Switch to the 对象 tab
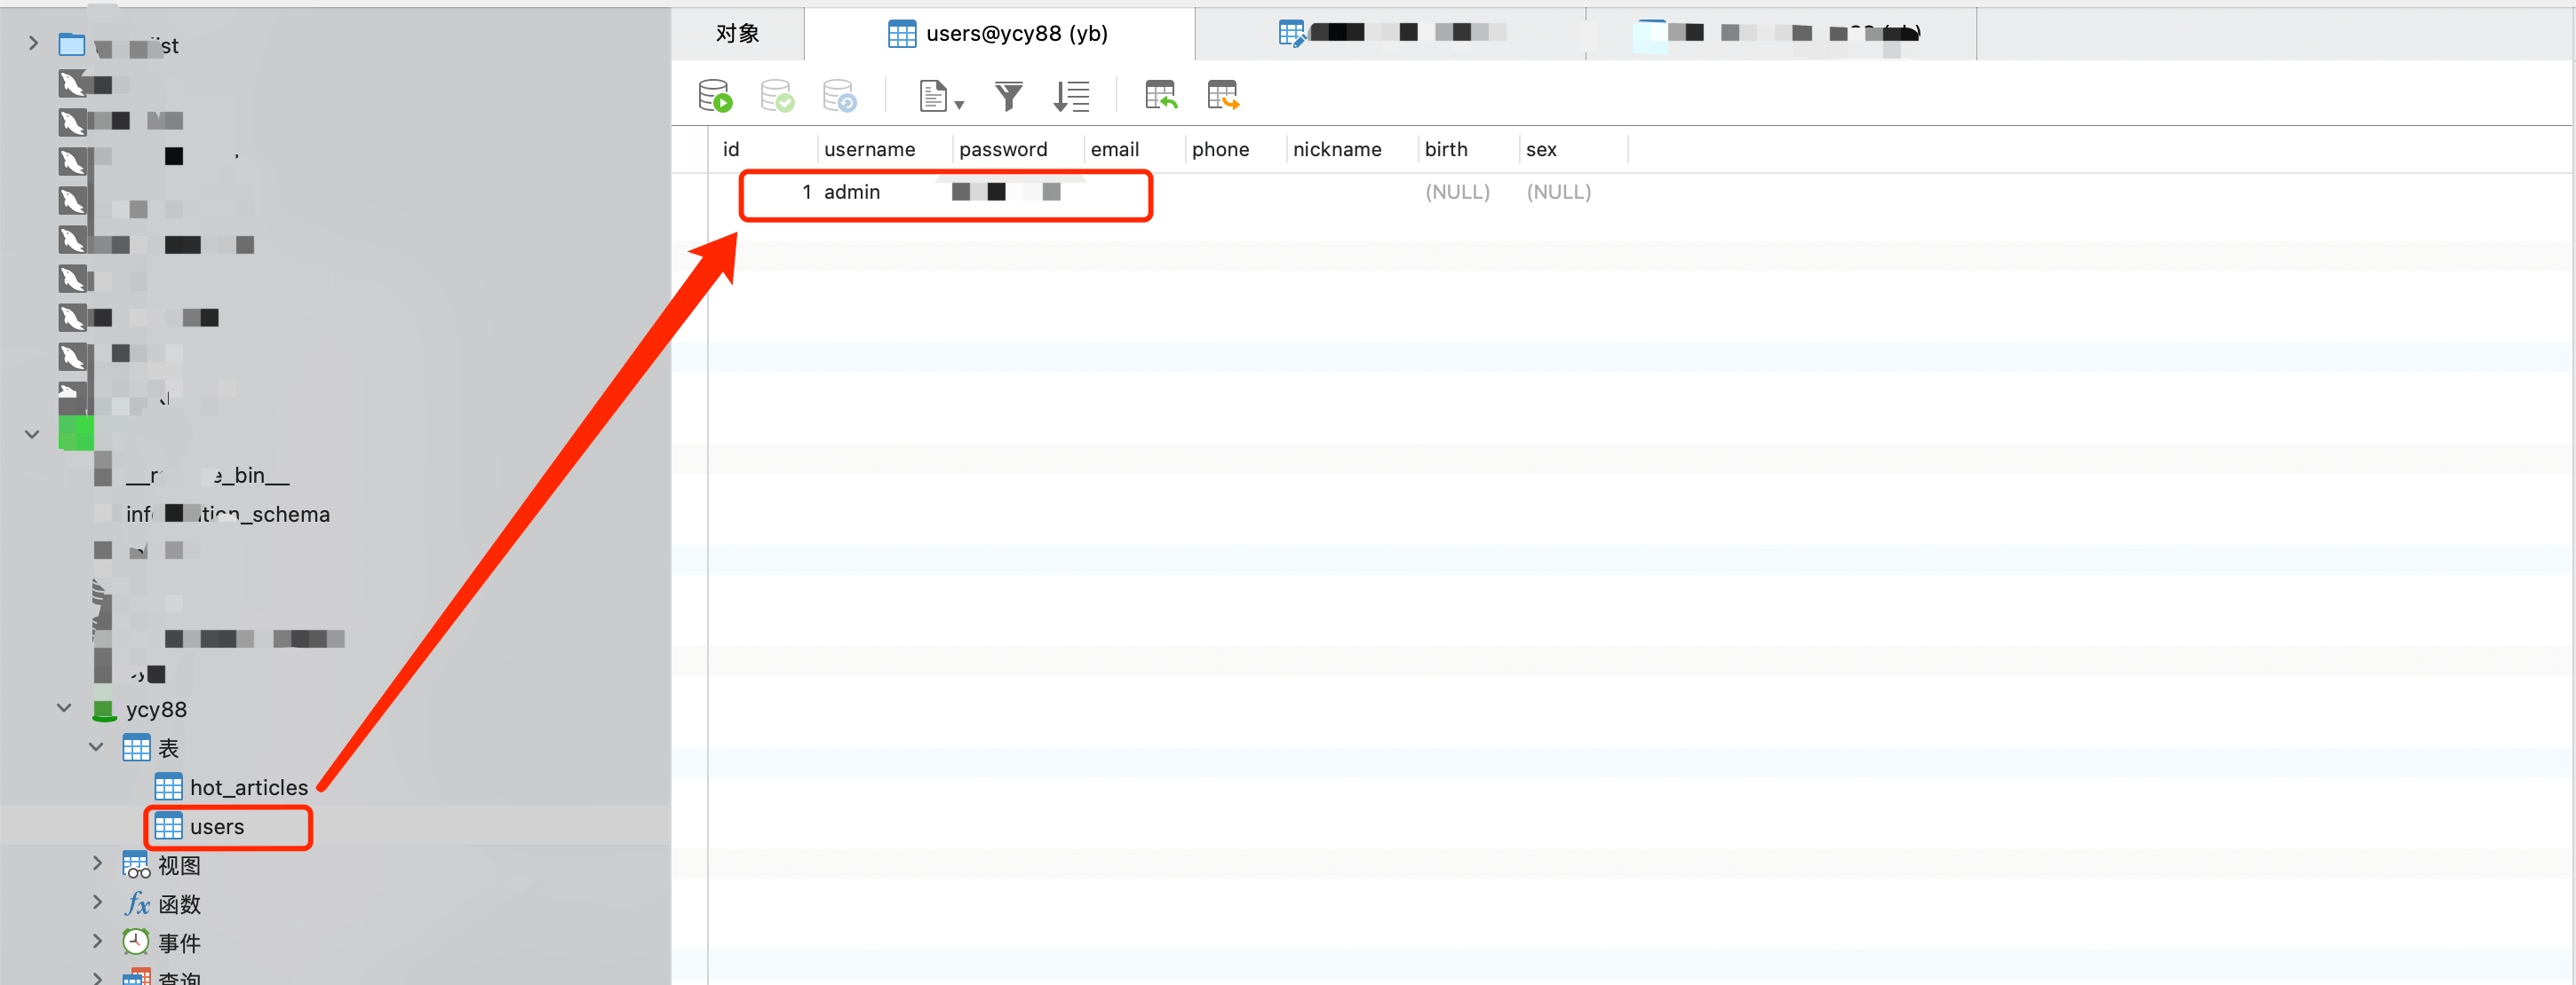Image resolution: width=2576 pixels, height=985 pixels. coord(737,34)
